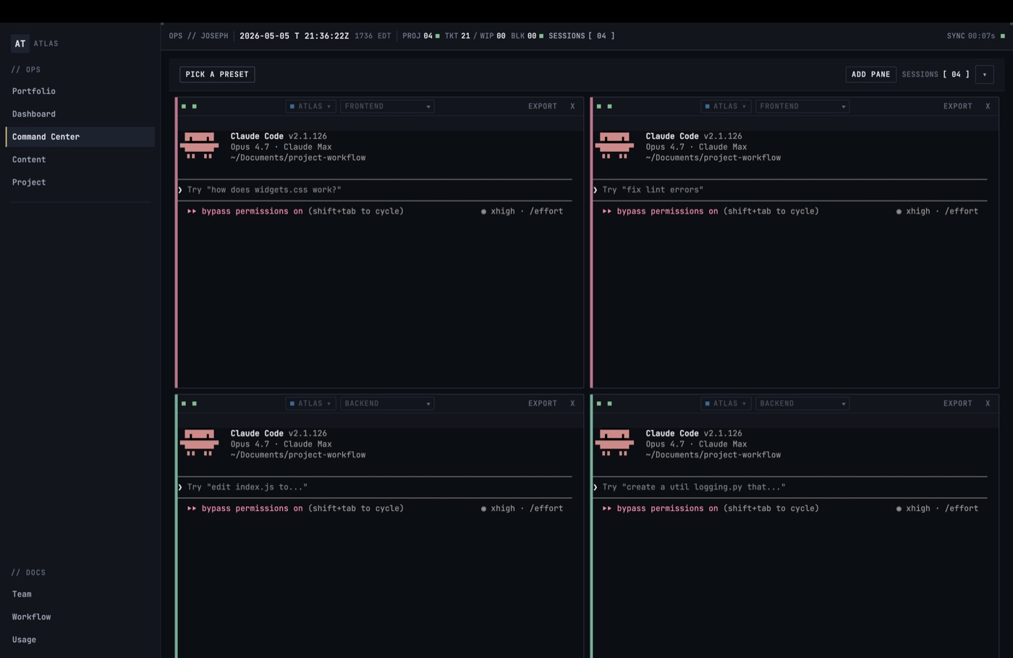Viewport: 1013px width, 658px height.
Task: Click effort dot before xhigh in widgets.css pane
Action: click(483, 212)
